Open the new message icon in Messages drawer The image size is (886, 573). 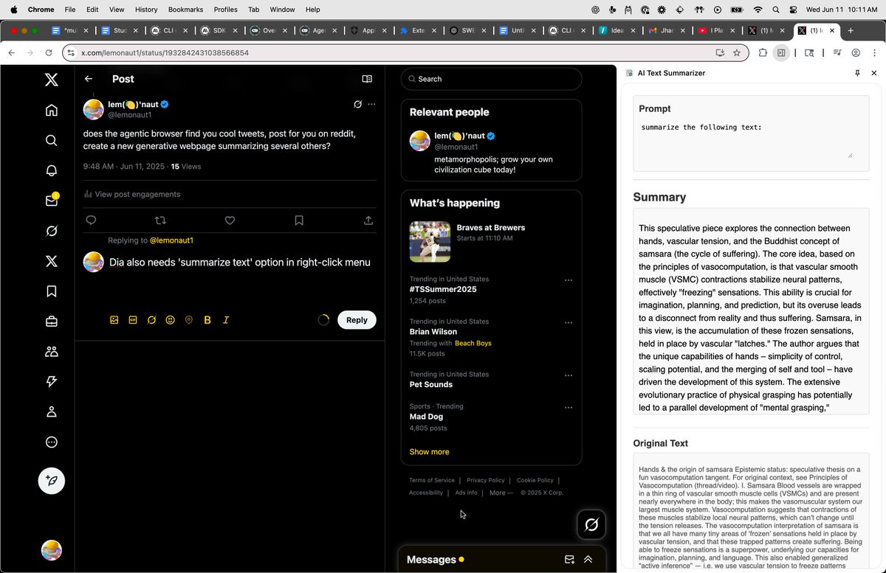pyautogui.click(x=569, y=559)
